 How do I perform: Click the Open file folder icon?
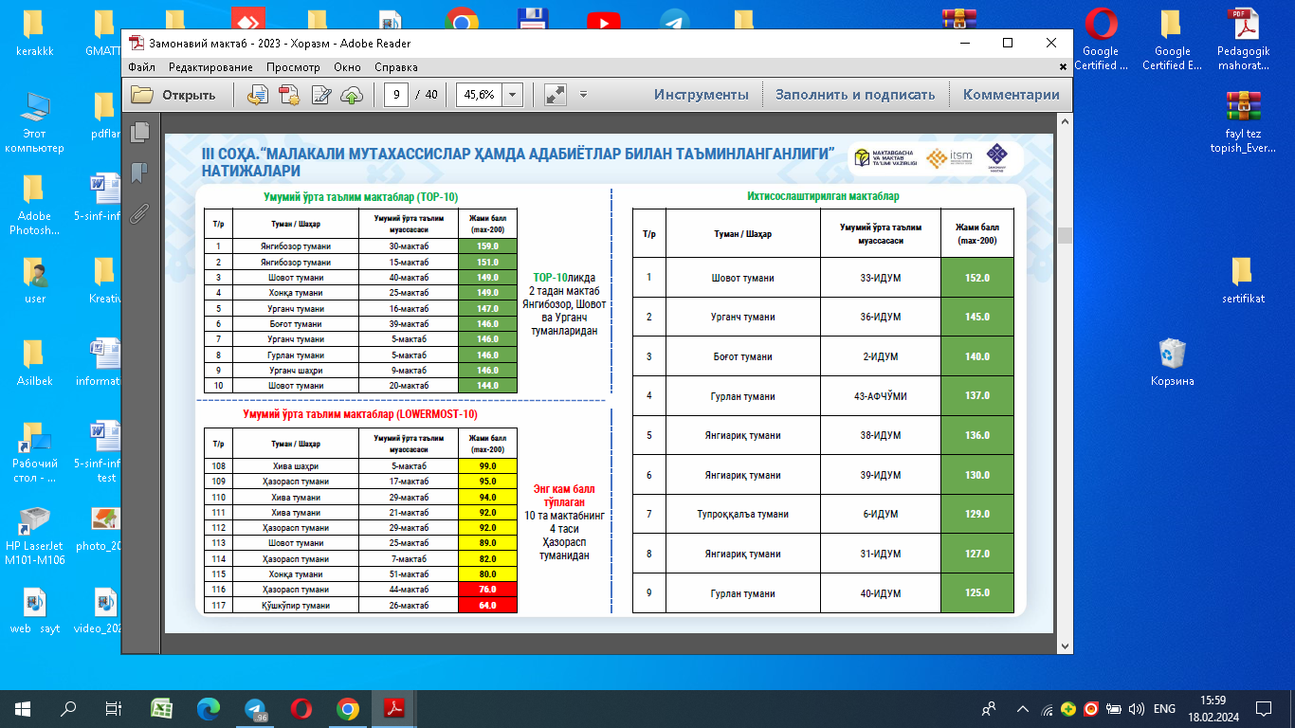(x=142, y=95)
